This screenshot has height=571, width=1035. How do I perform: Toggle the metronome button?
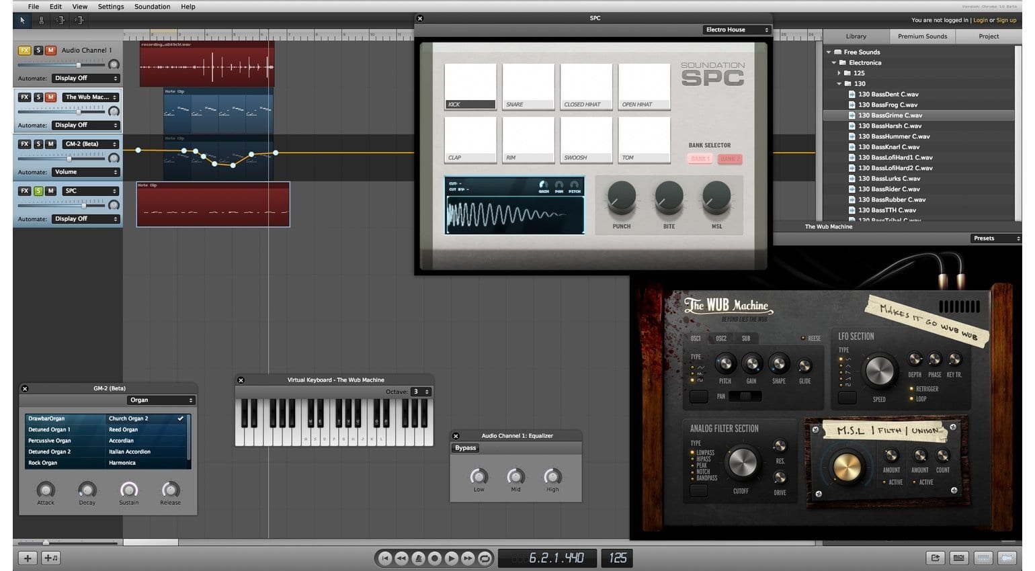(418, 558)
